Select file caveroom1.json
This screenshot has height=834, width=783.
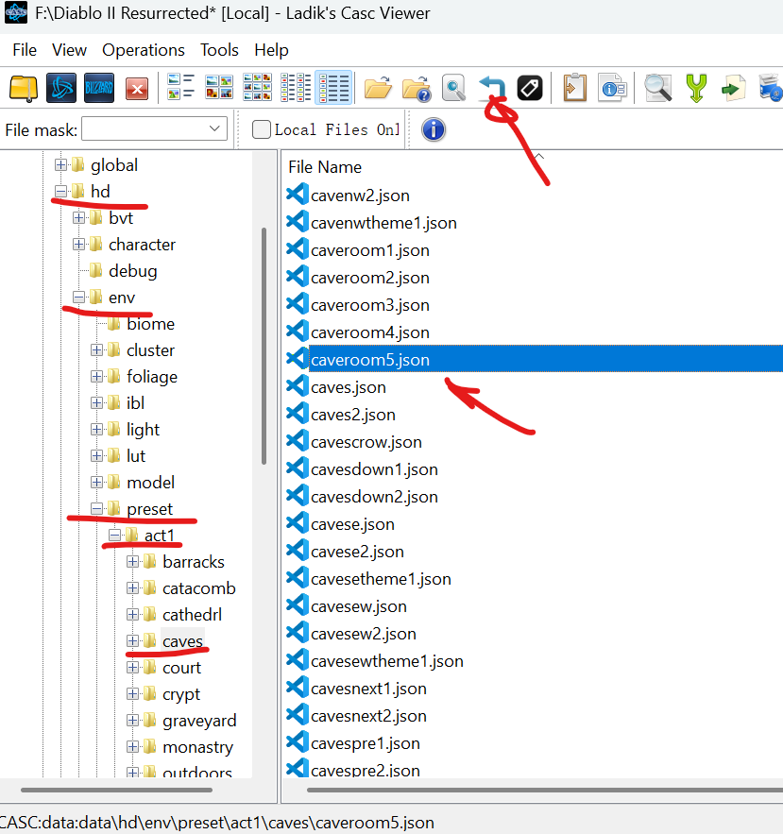click(x=369, y=250)
